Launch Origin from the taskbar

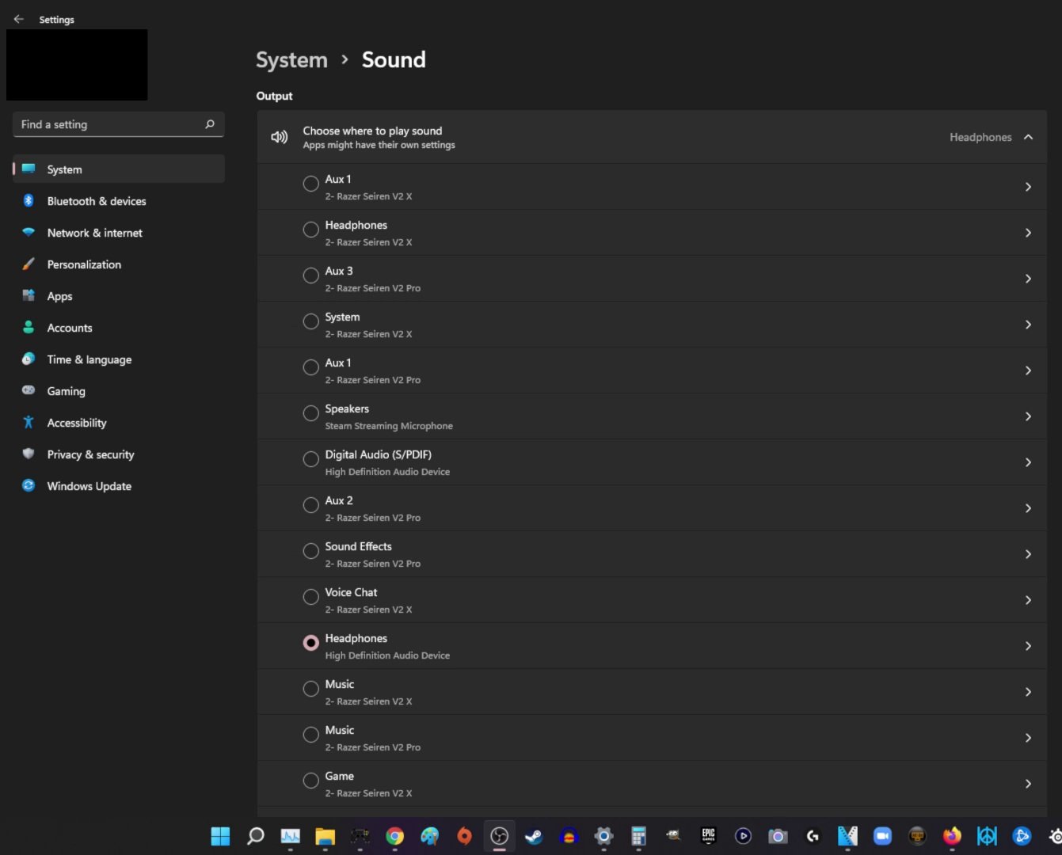465,836
